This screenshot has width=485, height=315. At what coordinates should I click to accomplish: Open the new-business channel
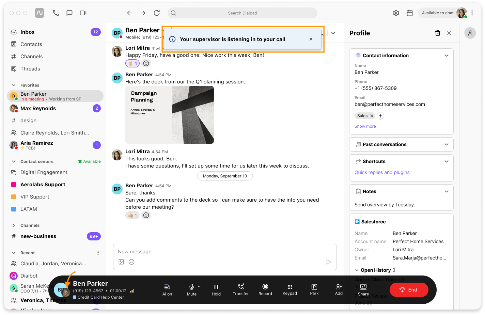point(55,236)
